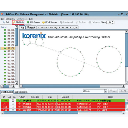Click map scroll right arrow
The width and height of the screenshot is (128, 128).
tap(124, 86)
